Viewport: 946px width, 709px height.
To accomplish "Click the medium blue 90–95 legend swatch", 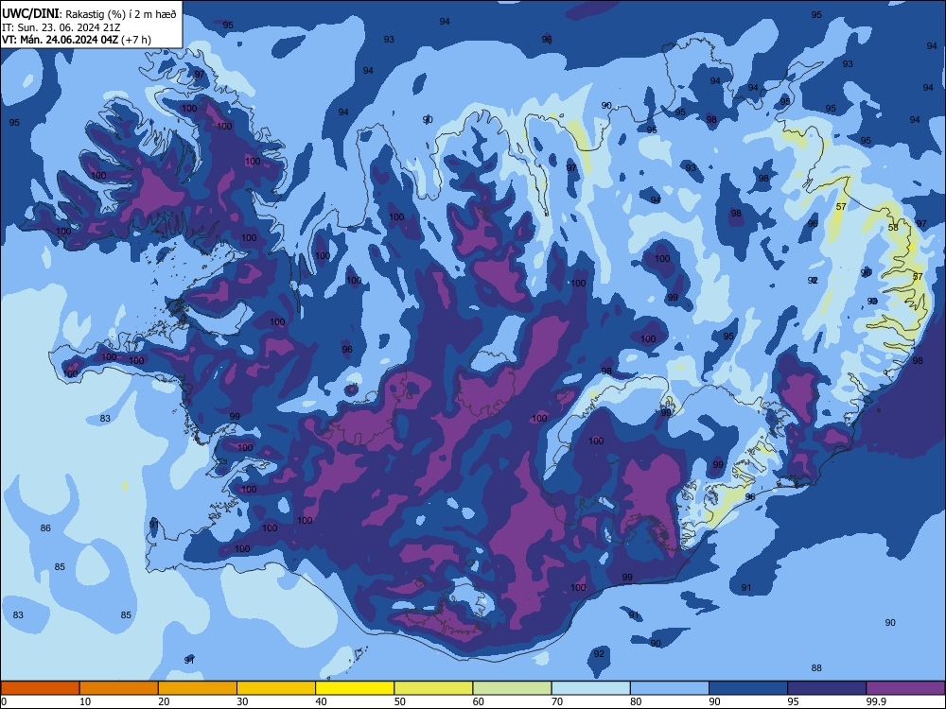I will click(x=748, y=688).
